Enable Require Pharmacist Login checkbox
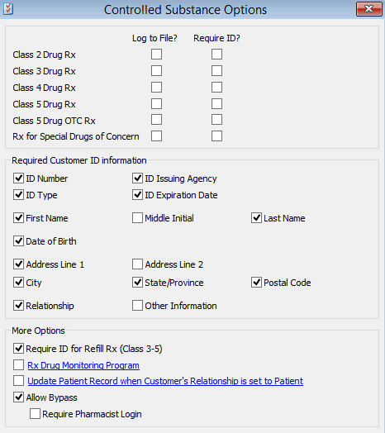The width and height of the screenshot is (385, 433). click(x=35, y=414)
